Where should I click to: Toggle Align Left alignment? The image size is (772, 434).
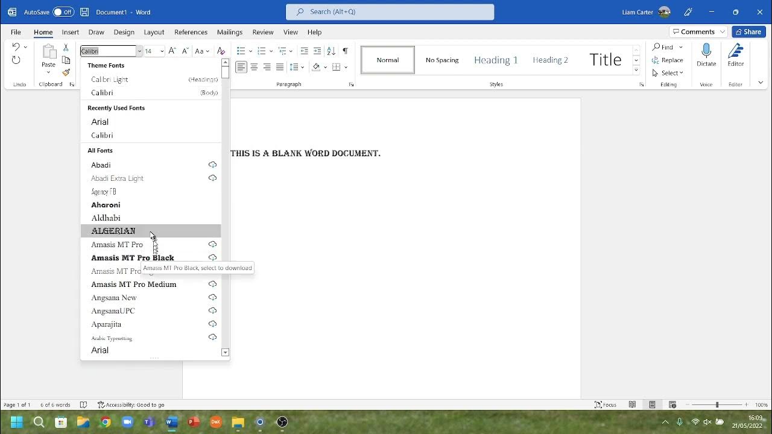[241, 67]
